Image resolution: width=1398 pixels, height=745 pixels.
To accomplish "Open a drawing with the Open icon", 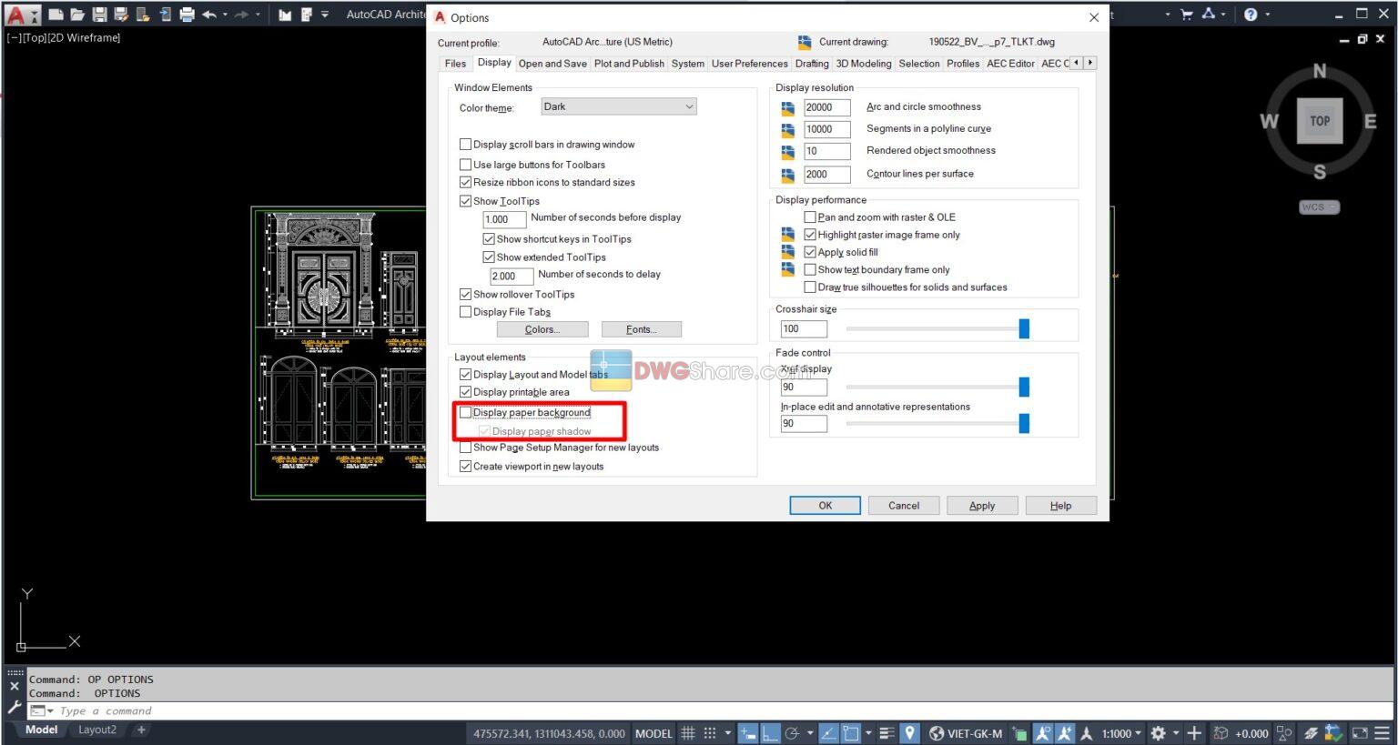I will [x=77, y=14].
